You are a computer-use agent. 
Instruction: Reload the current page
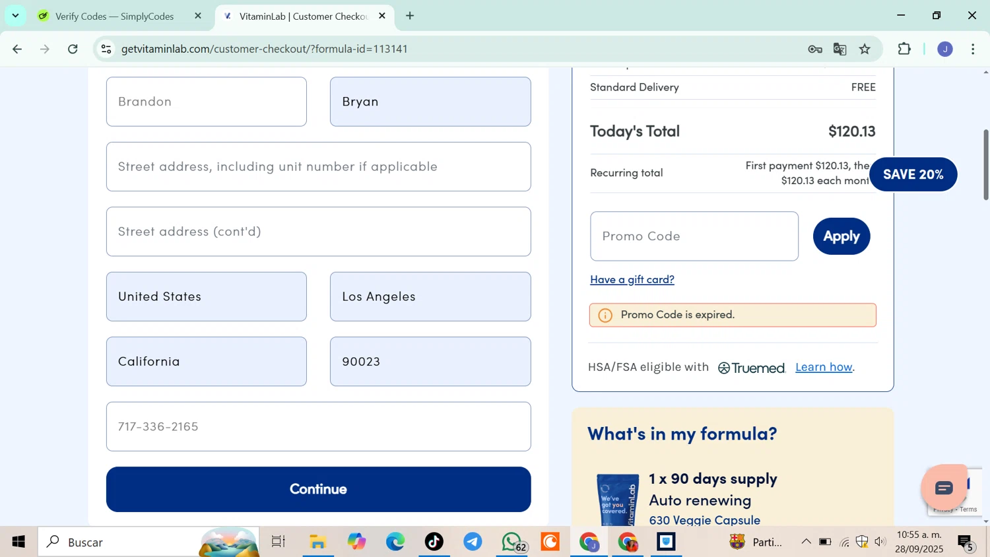(x=73, y=49)
